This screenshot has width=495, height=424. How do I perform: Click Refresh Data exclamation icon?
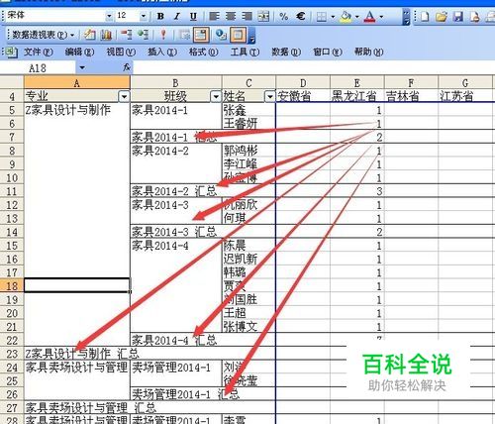pyautogui.click(x=163, y=35)
